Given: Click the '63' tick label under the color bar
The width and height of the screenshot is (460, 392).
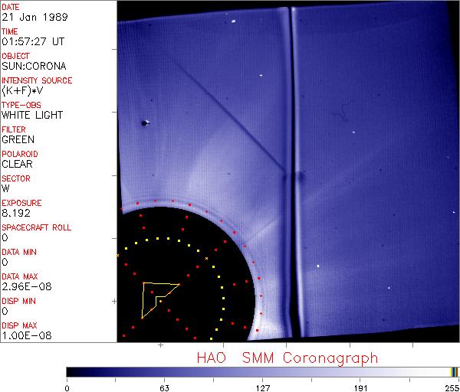Looking at the screenshot, I should pyautogui.click(x=164, y=387).
